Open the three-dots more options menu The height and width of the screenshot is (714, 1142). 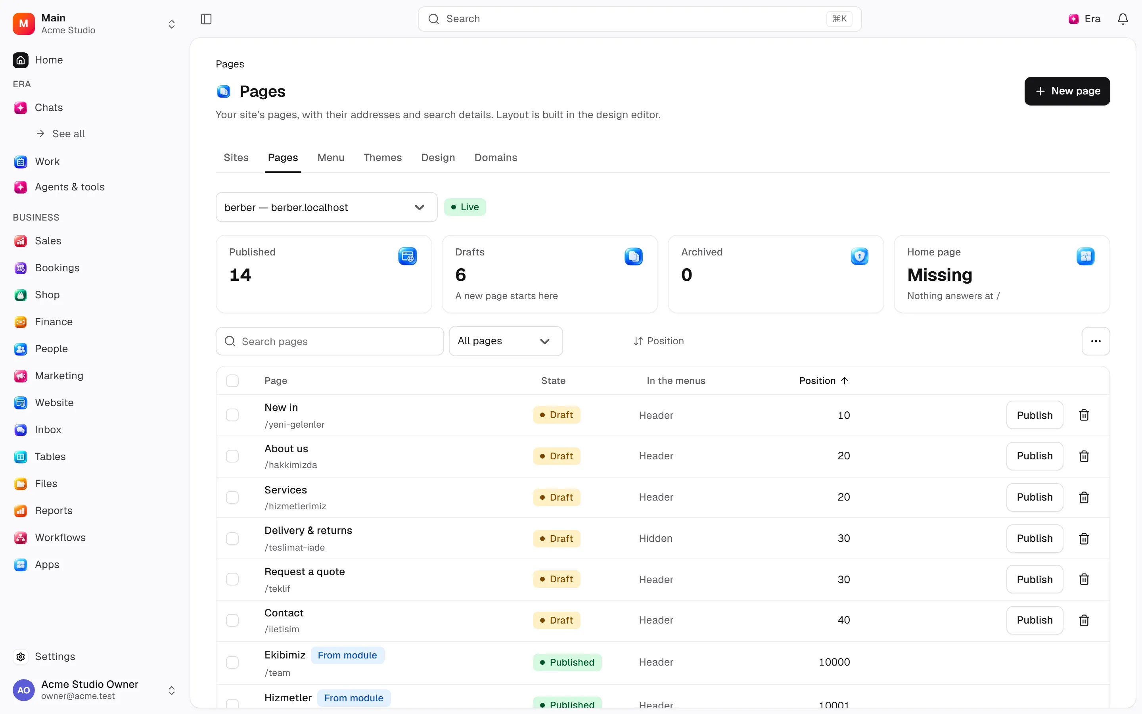(x=1095, y=341)
